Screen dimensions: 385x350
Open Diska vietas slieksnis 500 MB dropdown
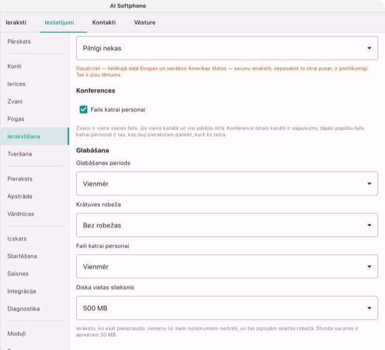[227, 308]
